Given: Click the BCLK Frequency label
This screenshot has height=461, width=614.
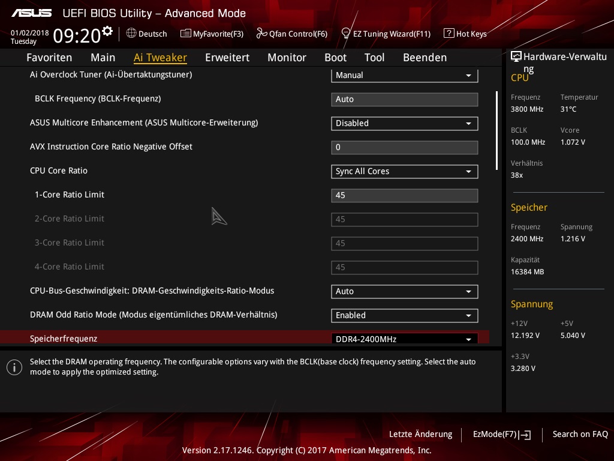Looking at the screenshot, I should pyautogui.click(x=98, y=99).
